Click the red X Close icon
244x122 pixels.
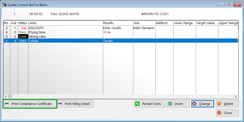tap(219, 113)
